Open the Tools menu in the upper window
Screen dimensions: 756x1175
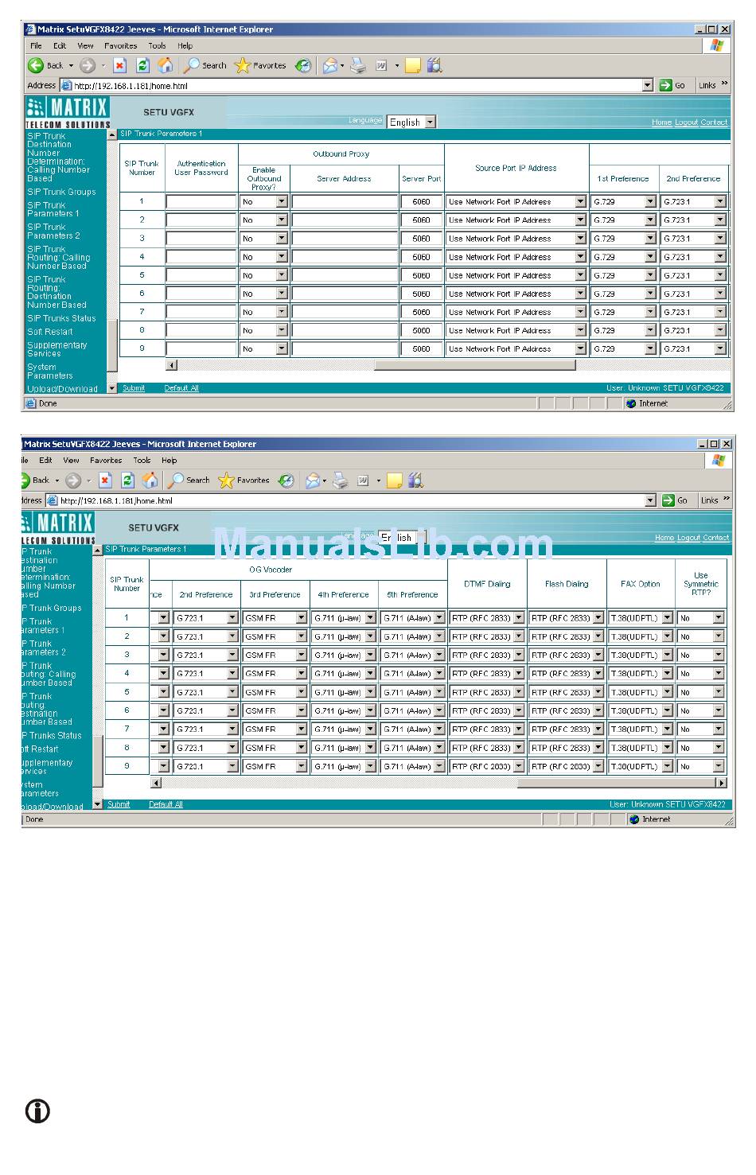tap(157, 46)
